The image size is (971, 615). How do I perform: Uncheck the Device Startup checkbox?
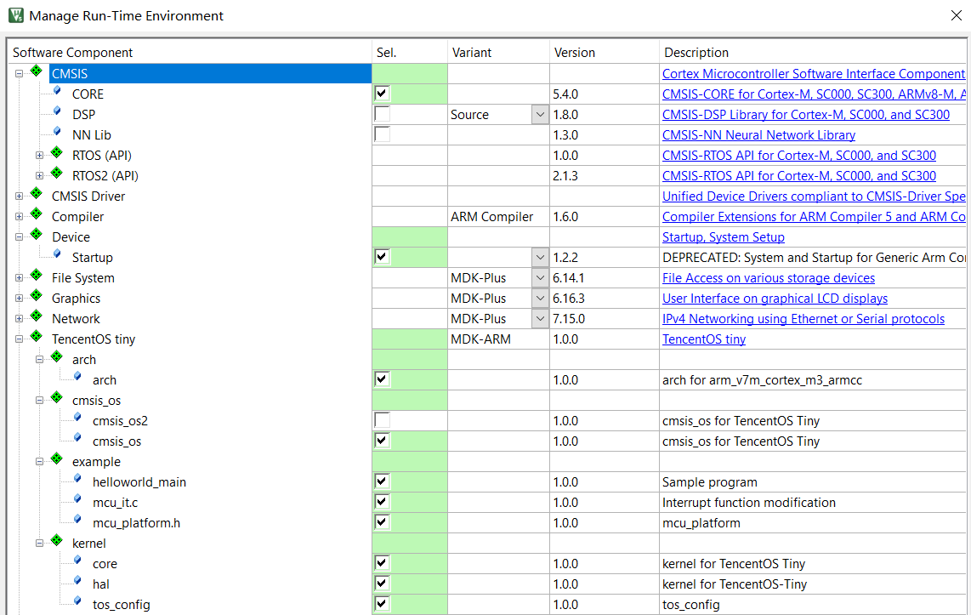point(382,257)
